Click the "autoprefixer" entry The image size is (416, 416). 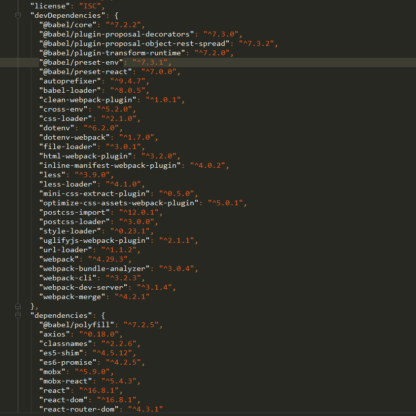[94, 81]
